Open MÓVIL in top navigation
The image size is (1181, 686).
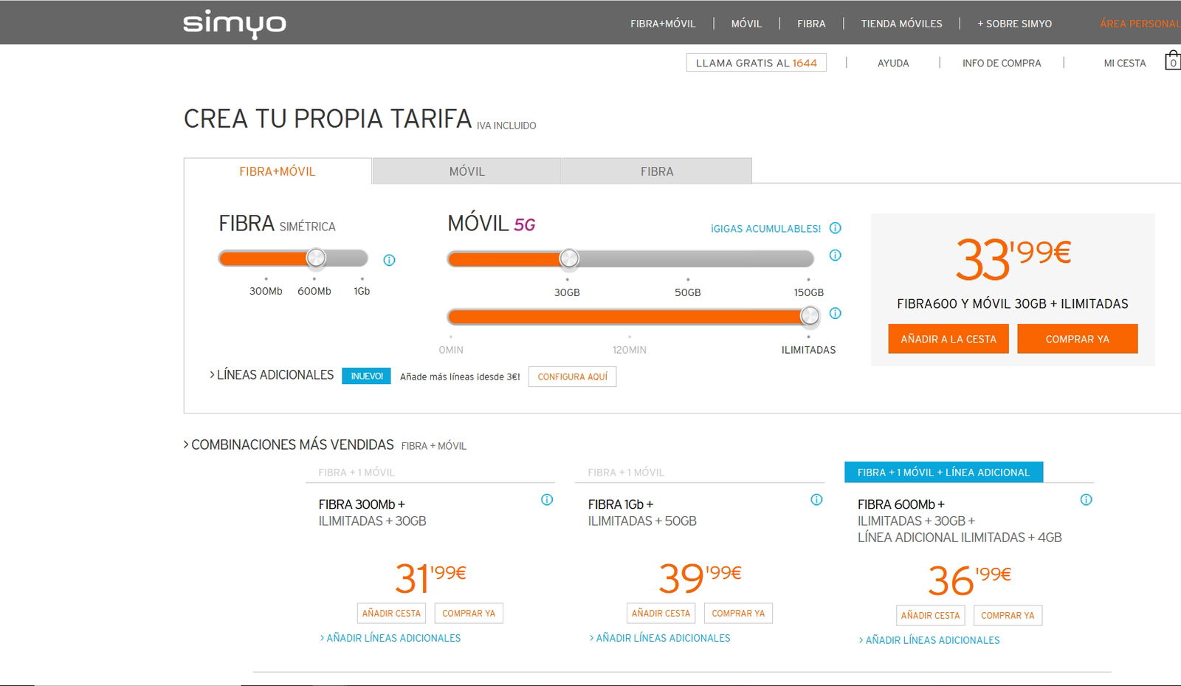(x=746, y=24)
